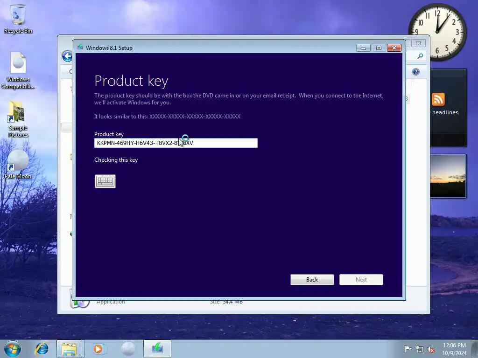Maximize the Windows 8.1 Setup window

[x=379, y=48]
